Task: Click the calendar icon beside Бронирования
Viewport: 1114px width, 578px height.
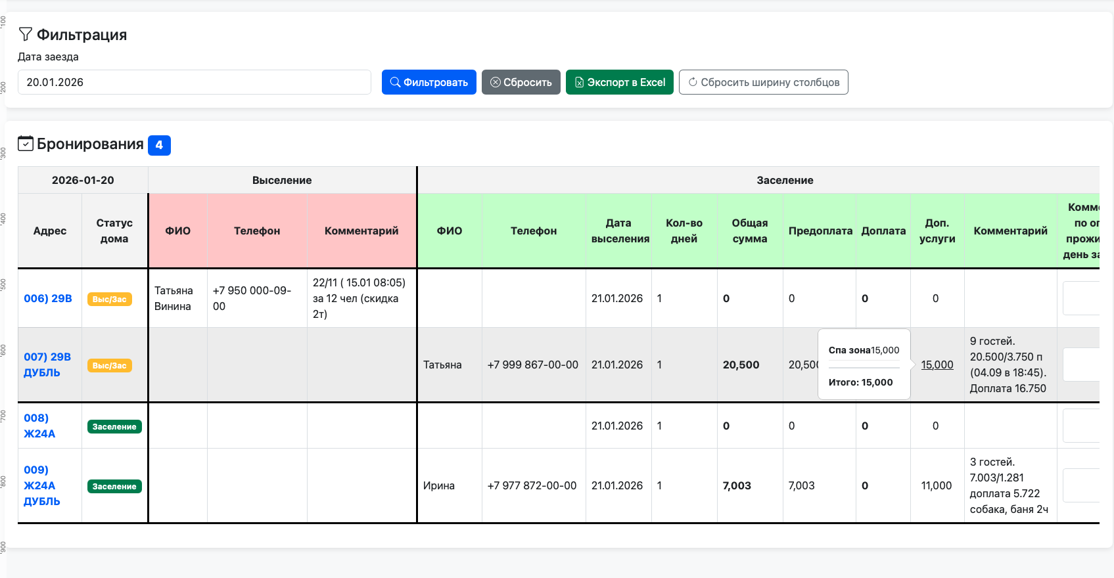Action: coord(26,144)
